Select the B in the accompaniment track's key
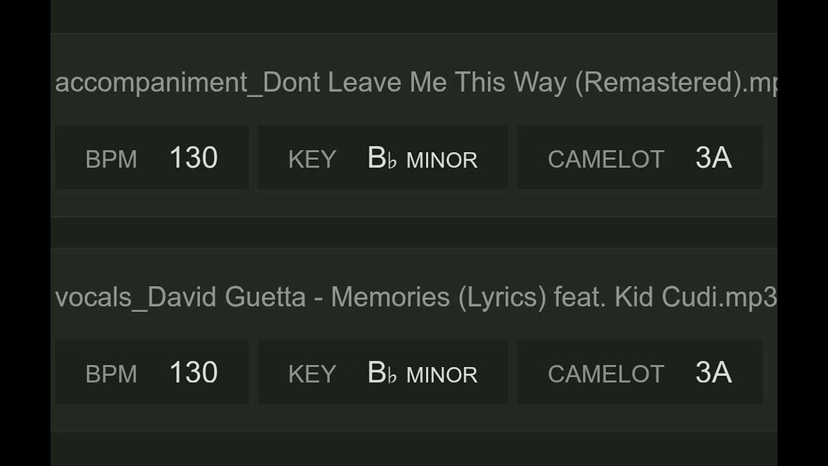 tap(376, 158)
